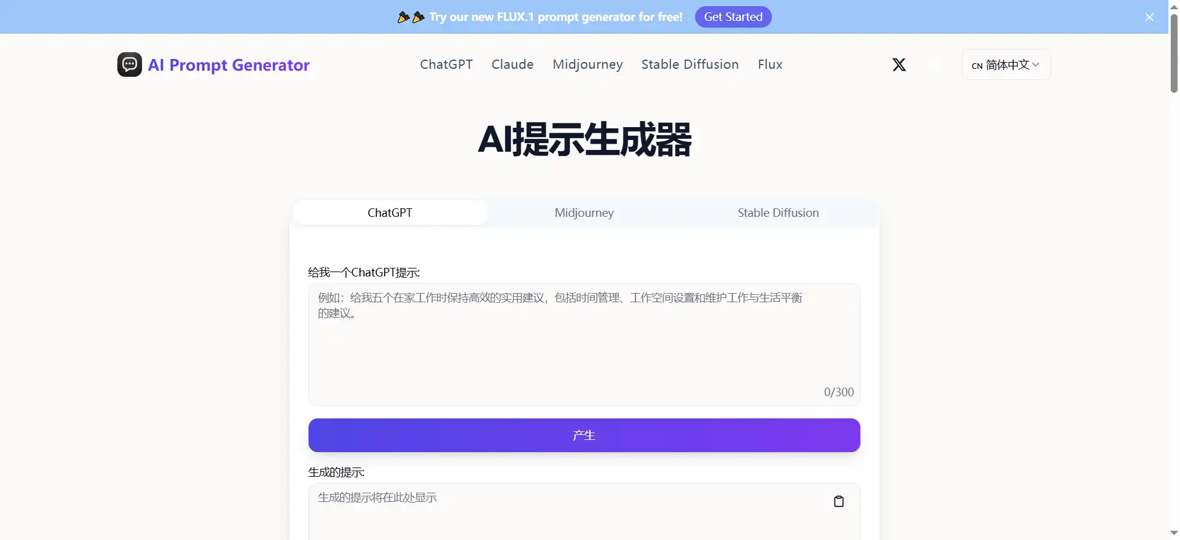Switch to the Stable Diffusion generator tab
Viewport: 1180px width, 540px height.
pos(778,213)
